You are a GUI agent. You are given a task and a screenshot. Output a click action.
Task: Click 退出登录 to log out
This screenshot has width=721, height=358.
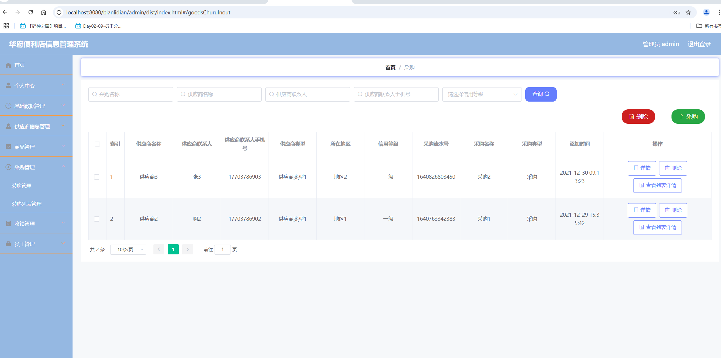tap(699, 44)
